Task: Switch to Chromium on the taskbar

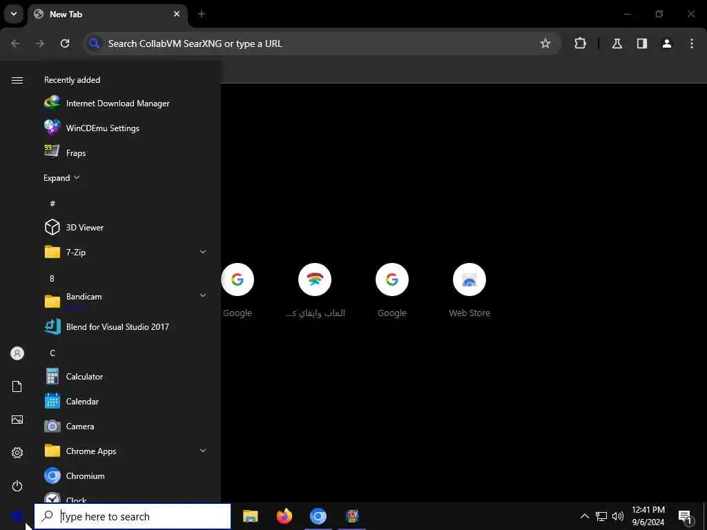Action: (318, 516)
